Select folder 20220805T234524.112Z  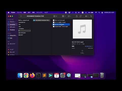(x=41, y=20)
